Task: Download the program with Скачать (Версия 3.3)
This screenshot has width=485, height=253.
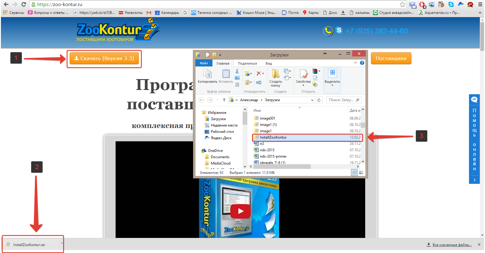Action: 104,58
